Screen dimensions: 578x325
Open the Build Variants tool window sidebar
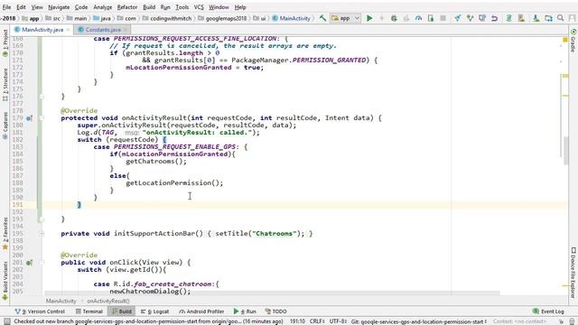pos(5,281)
